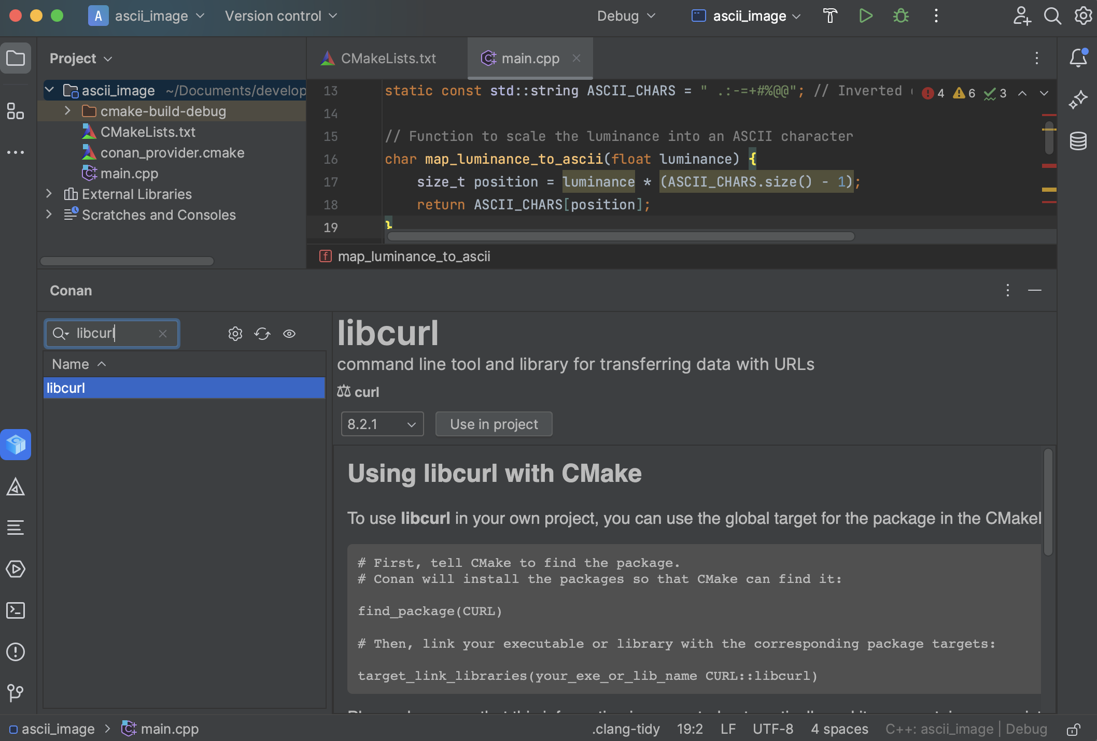Build the project using the hammer icon
The width and height of the screenshot is (1097, 741).
click(830, 16)
